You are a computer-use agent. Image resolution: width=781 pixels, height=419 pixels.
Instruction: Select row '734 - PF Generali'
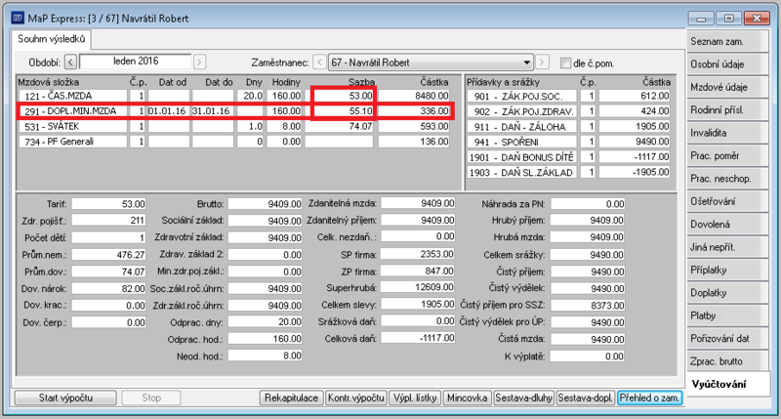point(234,142)
